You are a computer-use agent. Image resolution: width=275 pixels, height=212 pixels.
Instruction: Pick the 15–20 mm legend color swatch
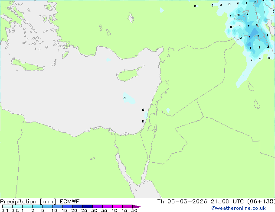click(x=67, y=206)
